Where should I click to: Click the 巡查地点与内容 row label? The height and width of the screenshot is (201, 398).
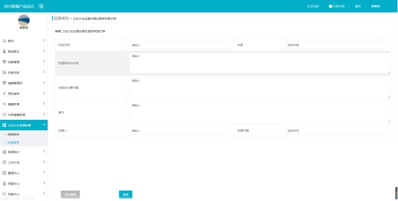(x=68, y=63)
